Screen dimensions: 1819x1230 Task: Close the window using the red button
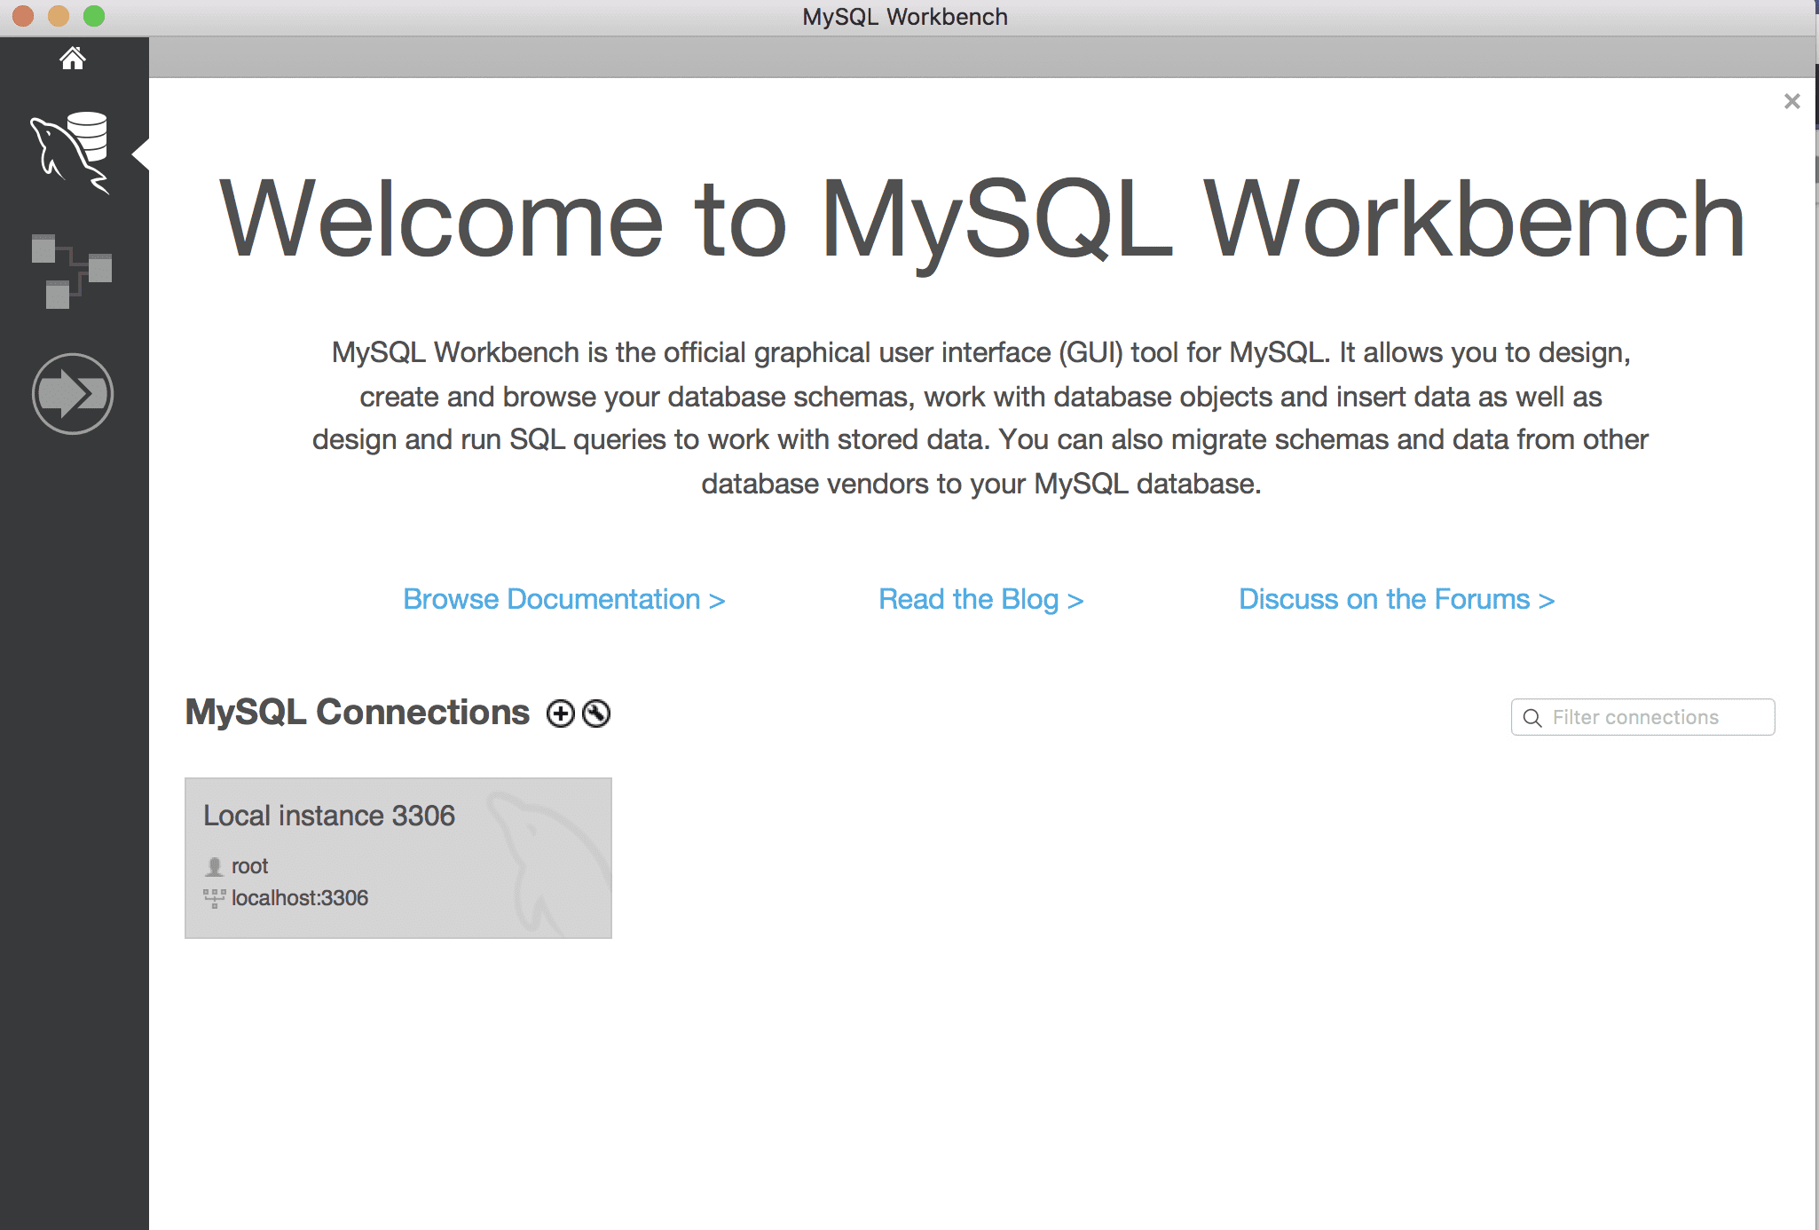click(23, 16)
